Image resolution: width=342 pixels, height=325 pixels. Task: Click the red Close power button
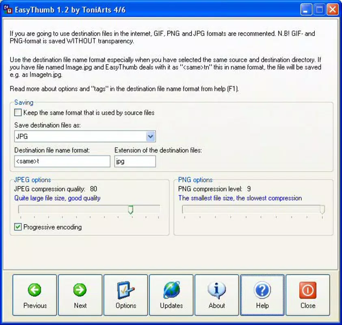[x=308, y=295]
